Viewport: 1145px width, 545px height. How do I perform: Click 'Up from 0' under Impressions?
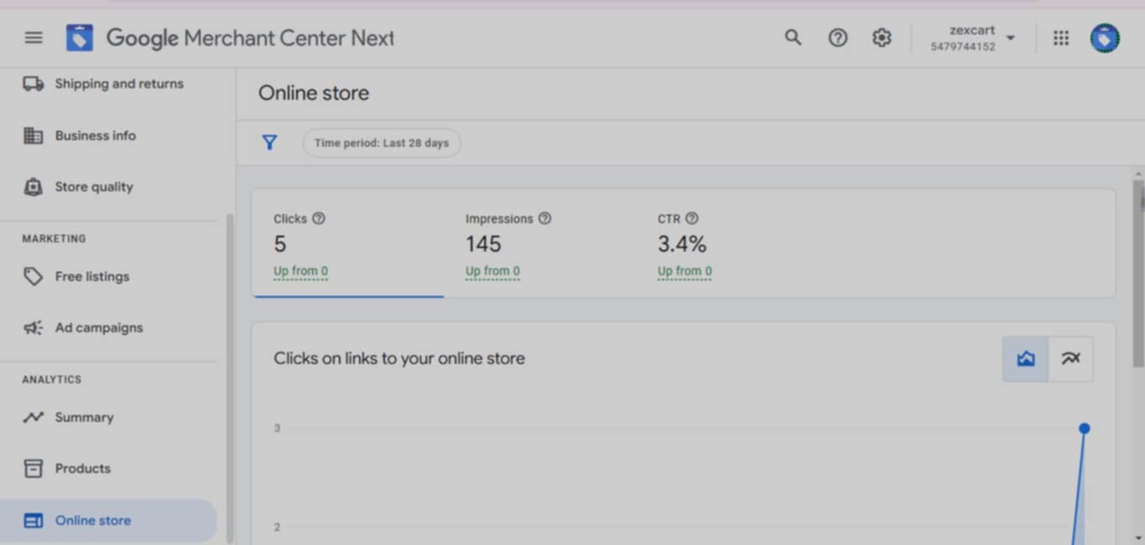(492, 272)
